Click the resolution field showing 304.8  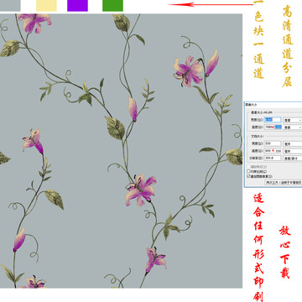pos(273,158)
